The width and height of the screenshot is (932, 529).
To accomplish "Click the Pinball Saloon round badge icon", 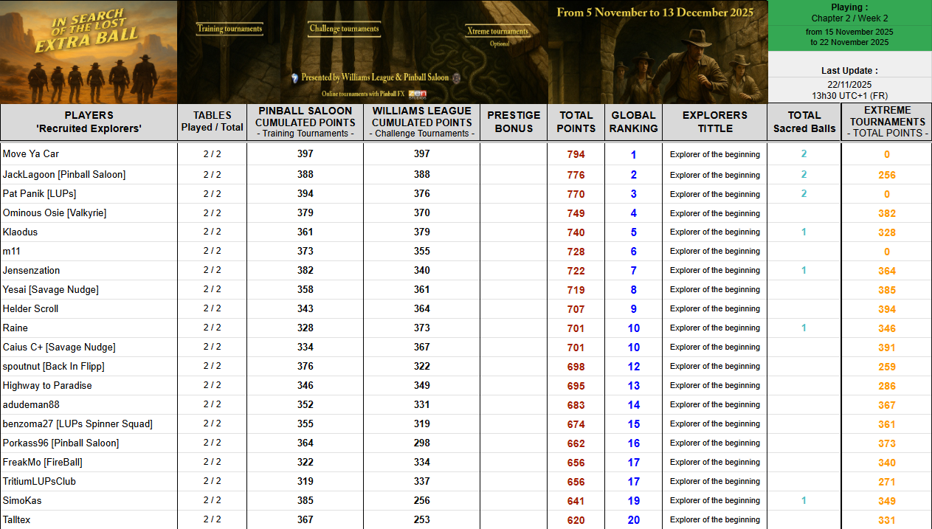I will point(456,77).
